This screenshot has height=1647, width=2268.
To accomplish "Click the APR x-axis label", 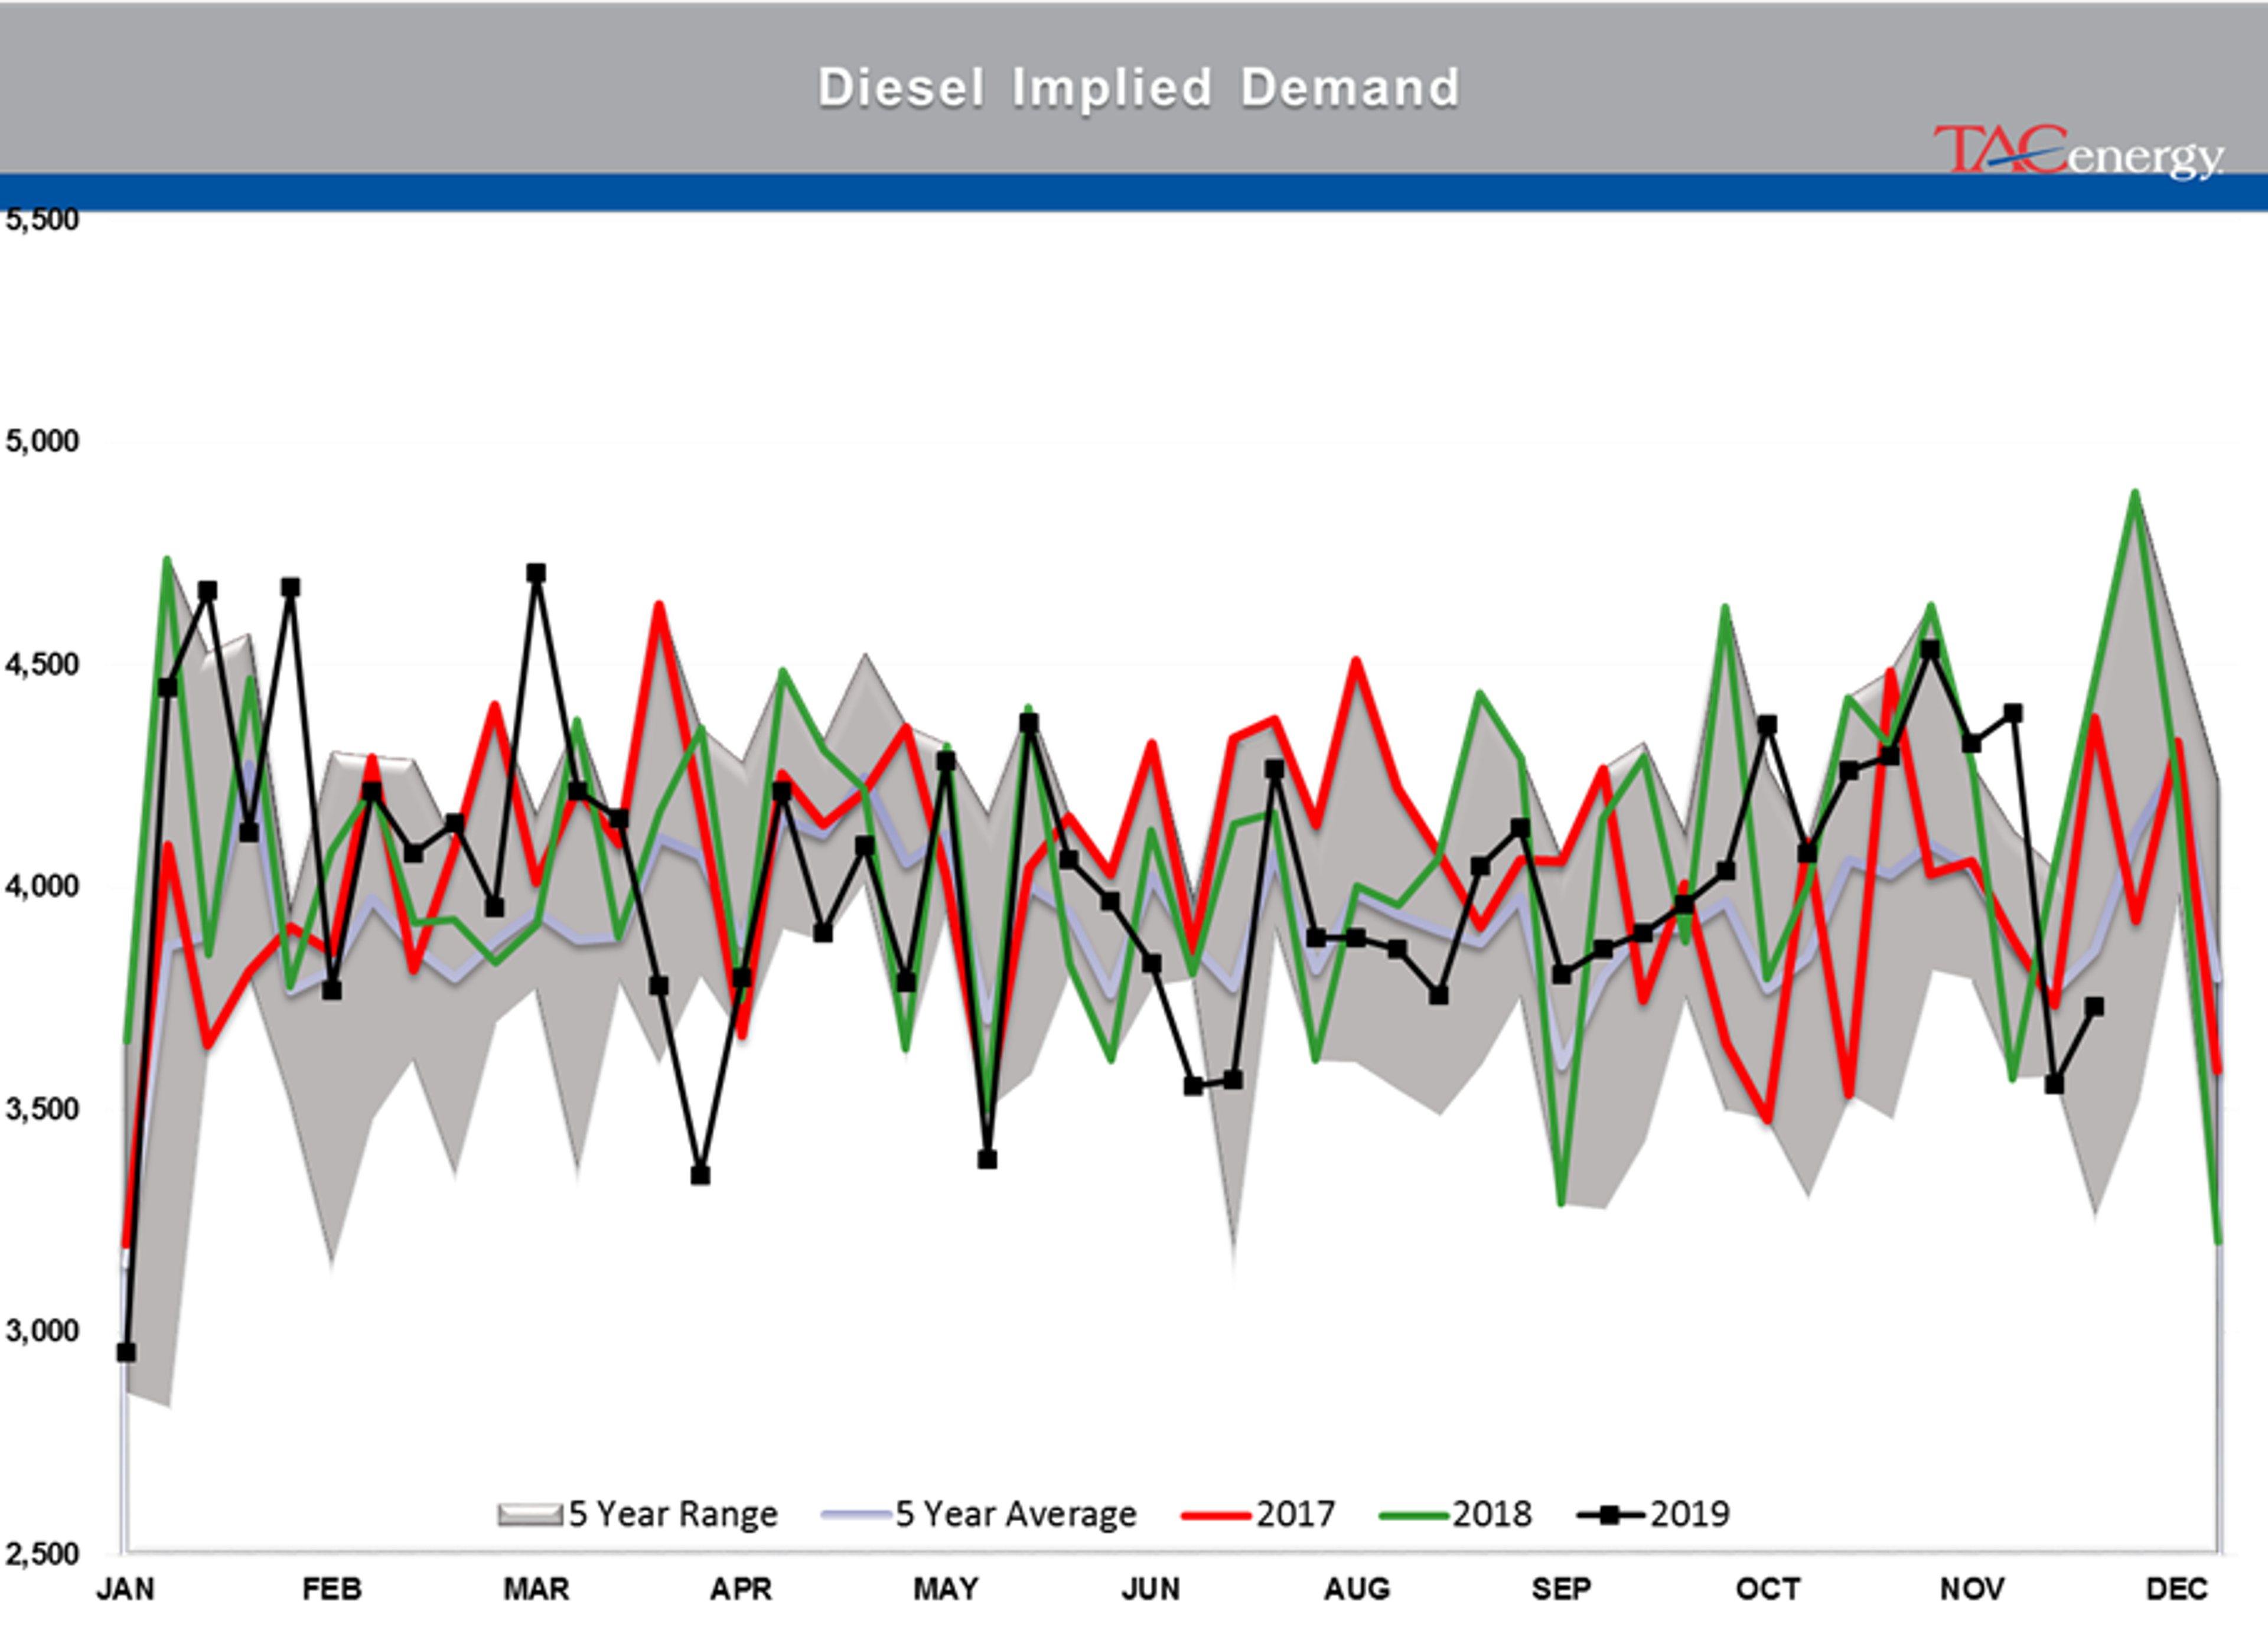I will tap(741, 1589).
